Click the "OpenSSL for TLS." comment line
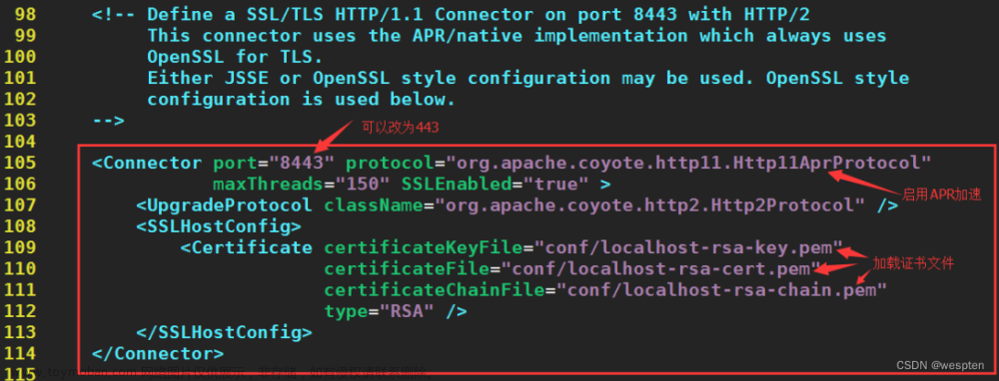The width and height of the screenshot is (999, 381). pyautogui.click(x=235, y=57)
